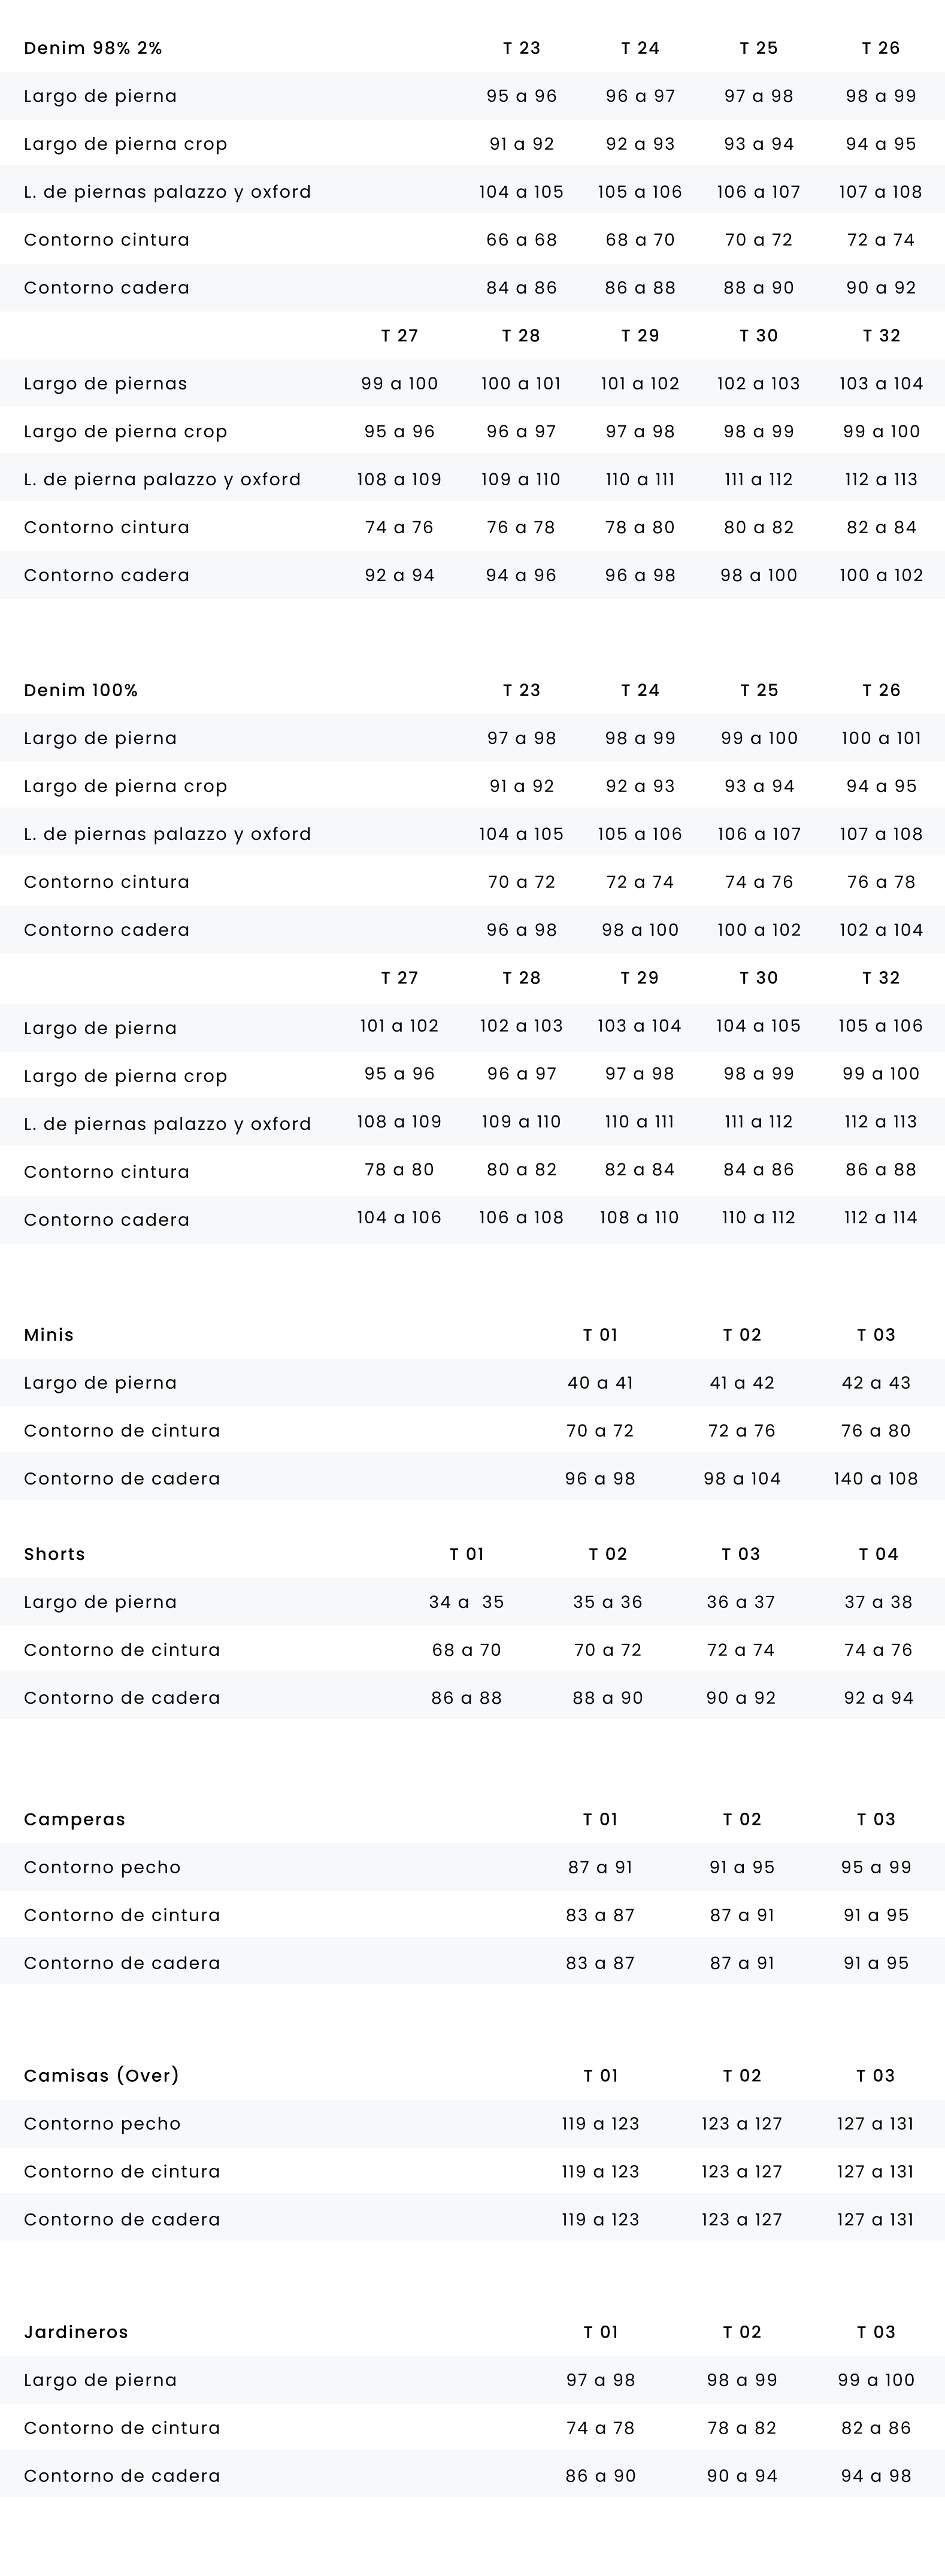Select the 98 a 104 Minis hip value
This screenshot has height=2576, width=945.
(x=742, y=1479)
